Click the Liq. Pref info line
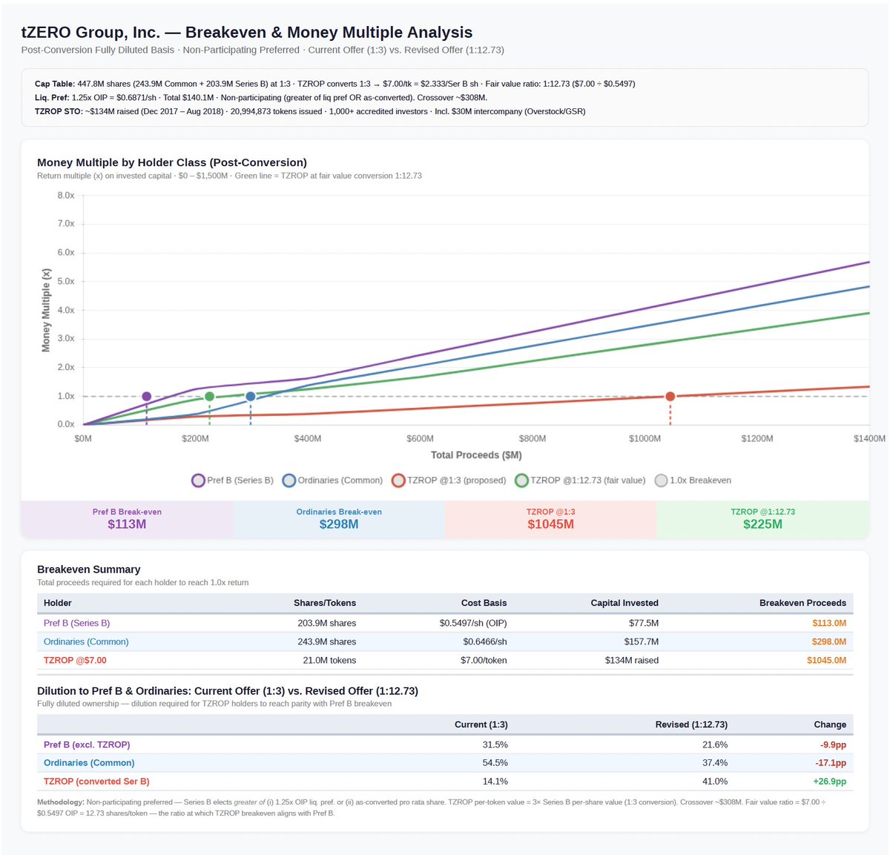The height and width of the screenshot is (855, 890). tap(261, 97)
